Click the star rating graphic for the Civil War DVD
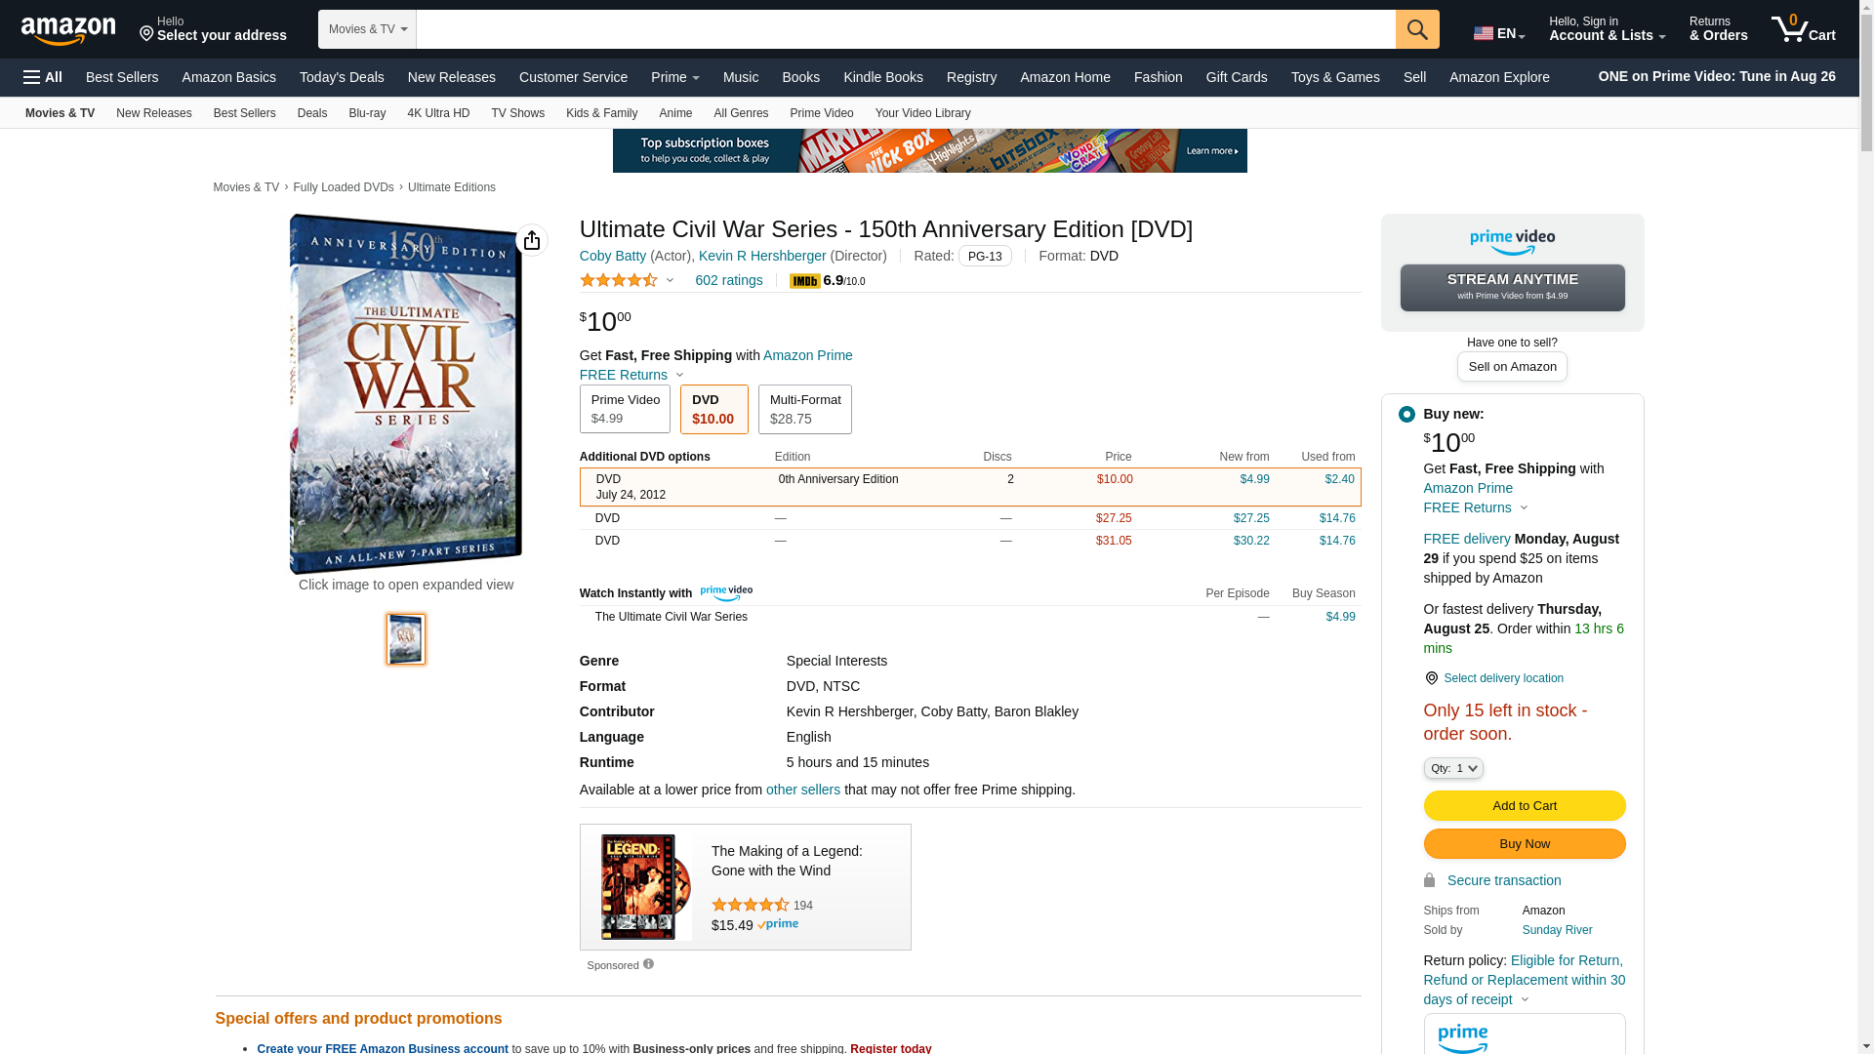This screenshot has width=1874, height=1054. pos(619,280)
